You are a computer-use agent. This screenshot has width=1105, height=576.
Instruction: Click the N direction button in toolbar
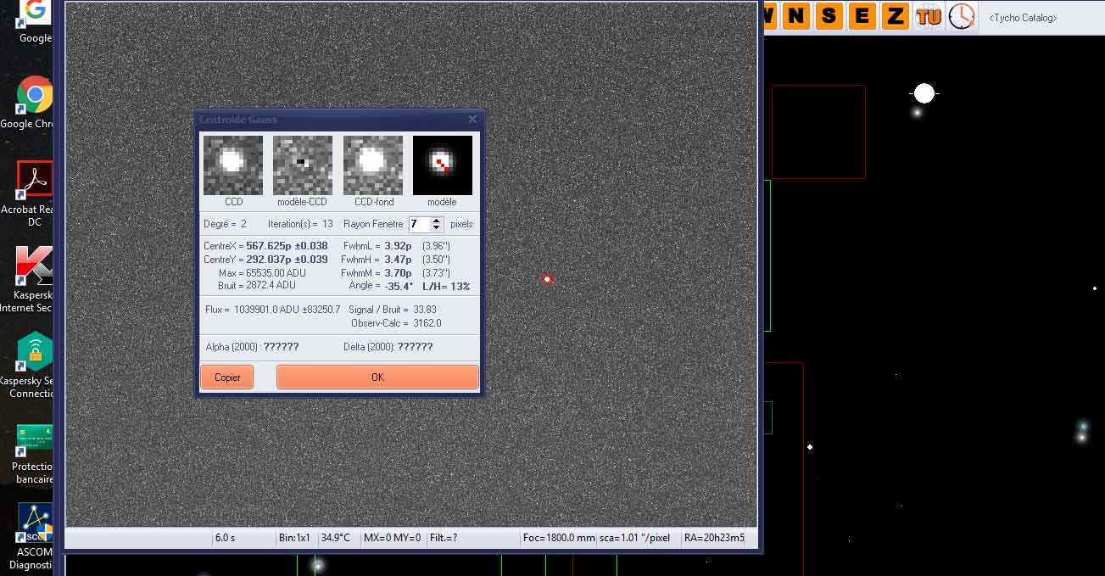(795, 15)
